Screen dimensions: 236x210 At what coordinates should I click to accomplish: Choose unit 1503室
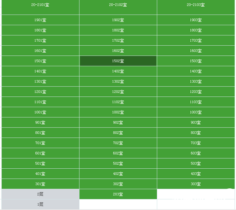coord(196,61)
